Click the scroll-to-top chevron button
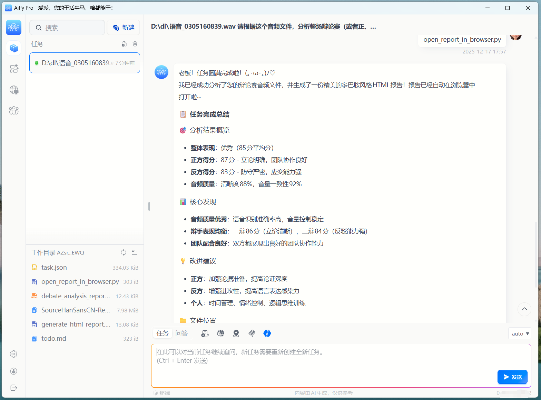 coord(524,309)
